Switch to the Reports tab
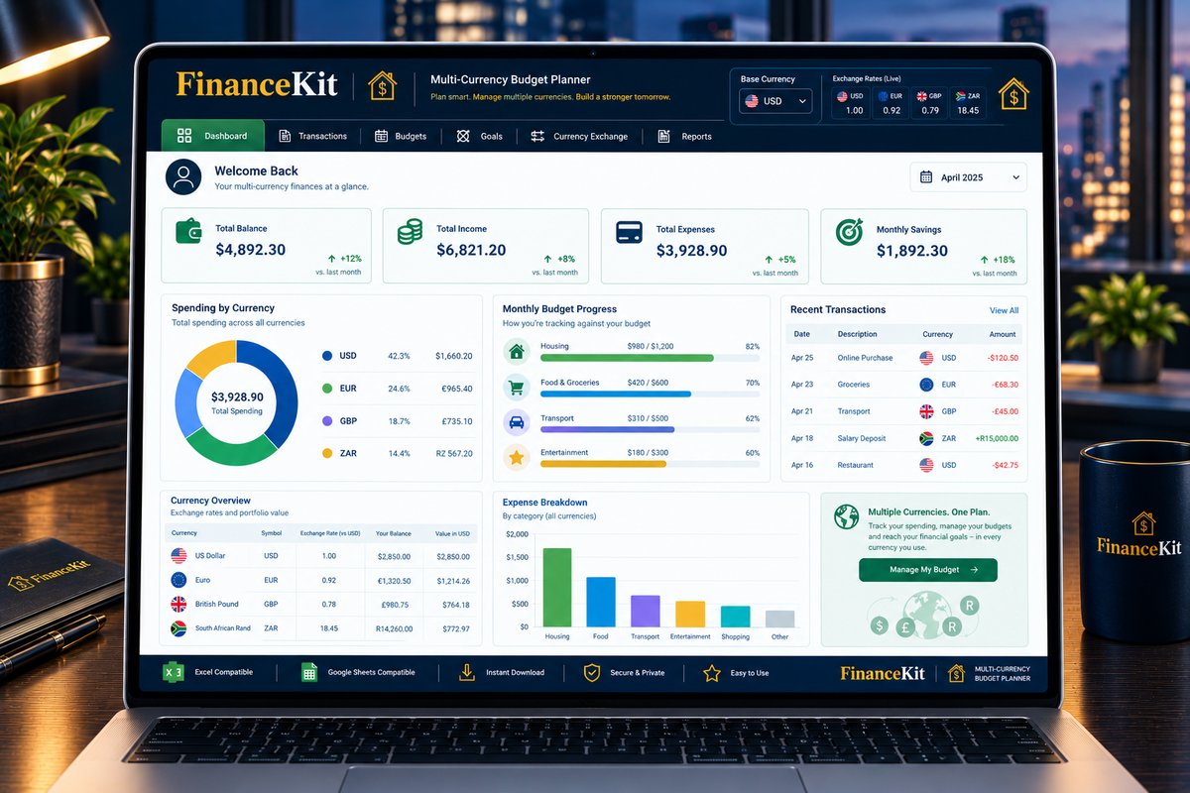 (x=684, y=136)
